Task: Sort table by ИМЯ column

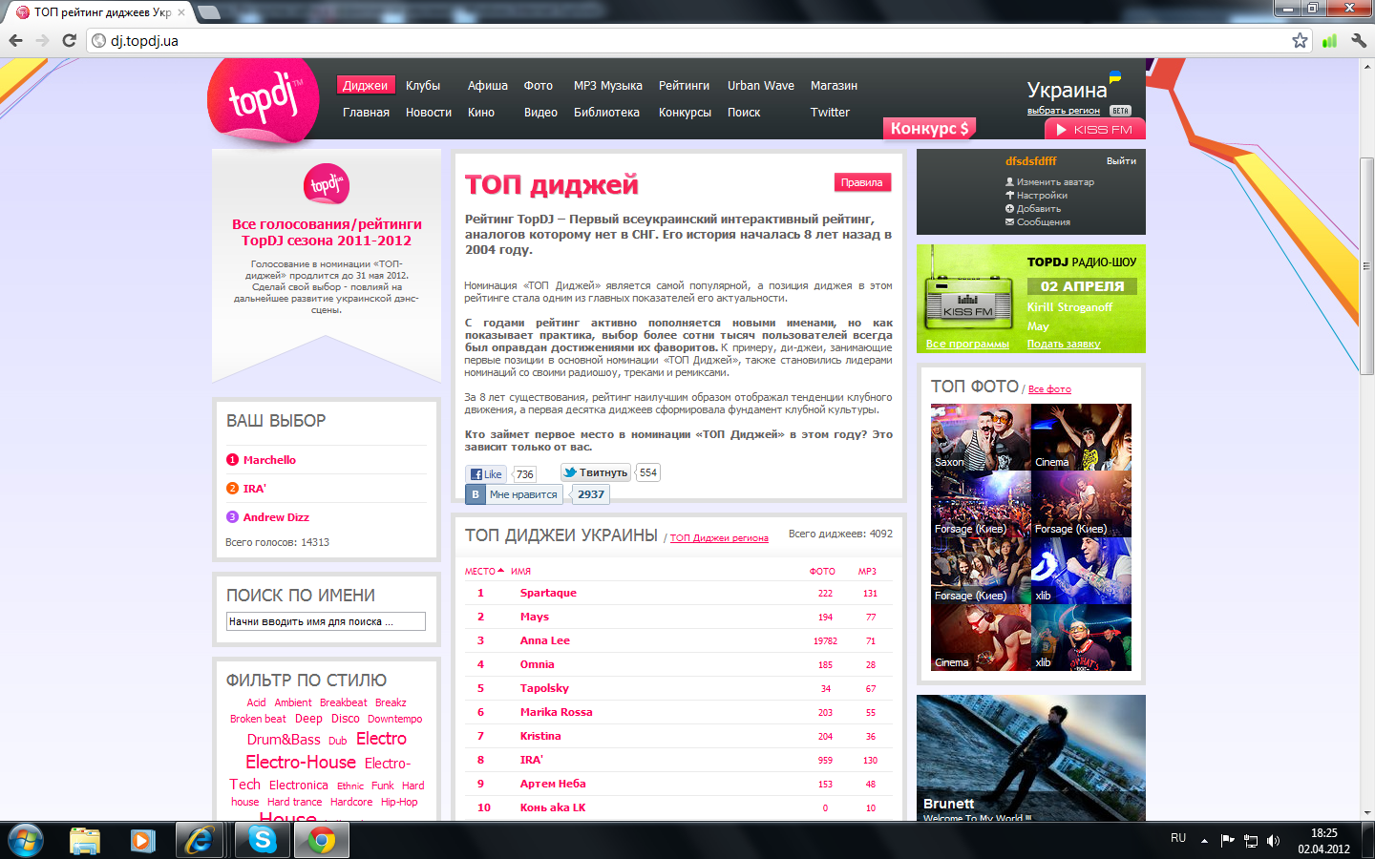Action: [520, 572]
